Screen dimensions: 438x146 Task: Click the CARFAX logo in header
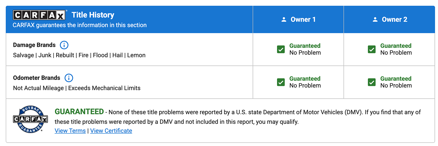pos(39,15)
